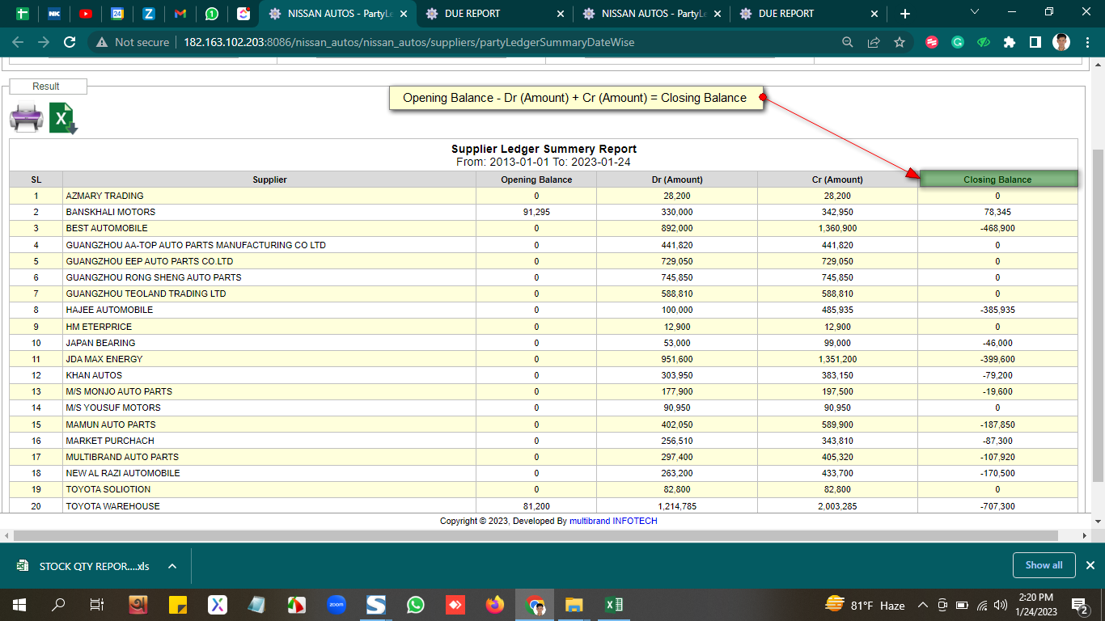Open the browser Extensions puzzle icon
This screenshot has width=1105, height=621.
(x=1009, y=42)
